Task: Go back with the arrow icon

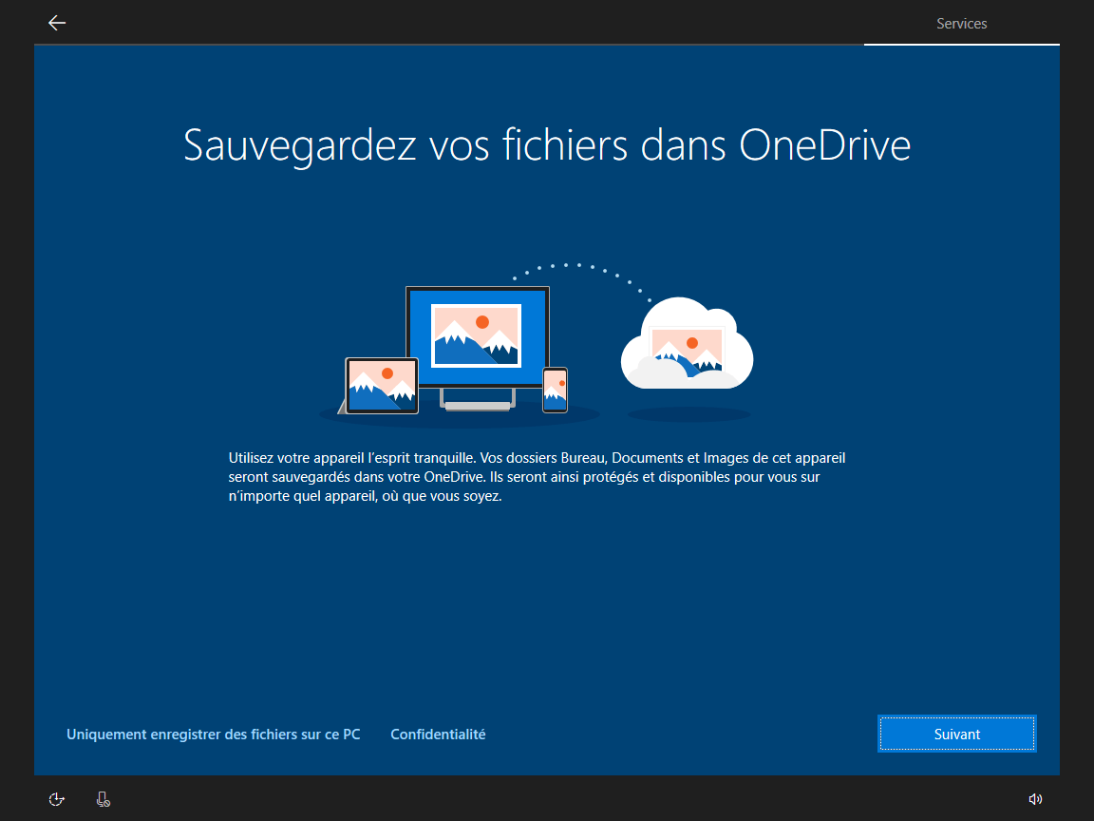Action: point(57,23)
